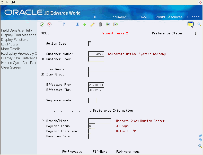
Task: Select Create/View Preference option
Action: (19, 58)
